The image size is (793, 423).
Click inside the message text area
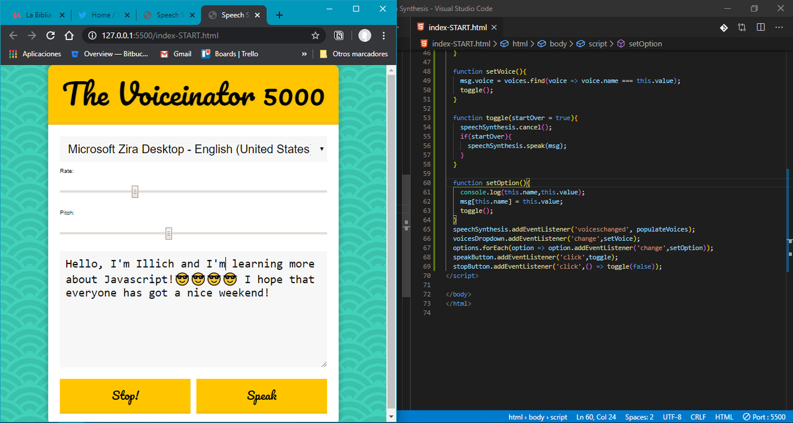click(x=193, y=309)
